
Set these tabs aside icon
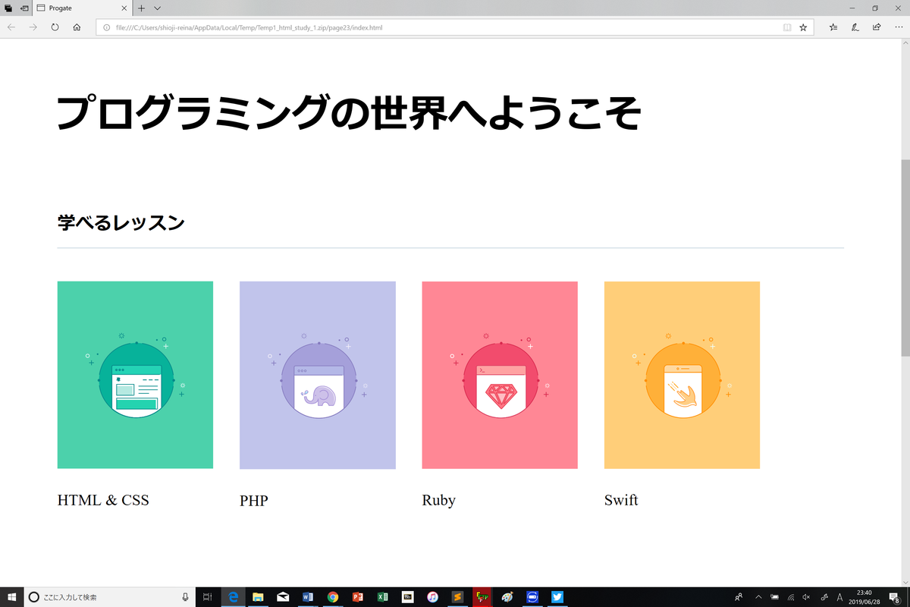click(x=24, y=8)
